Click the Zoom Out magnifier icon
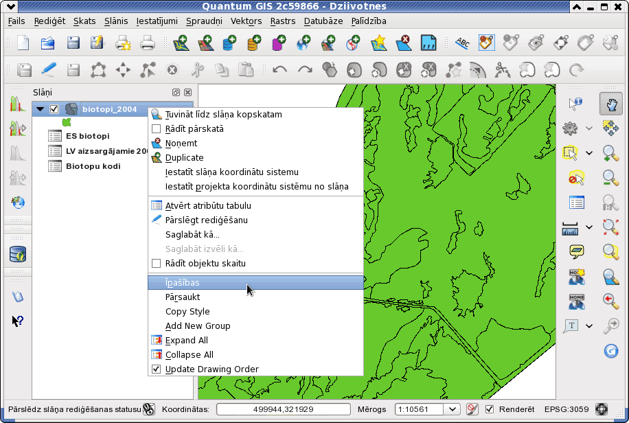629x423 pixels. click(x=610, y=178)
